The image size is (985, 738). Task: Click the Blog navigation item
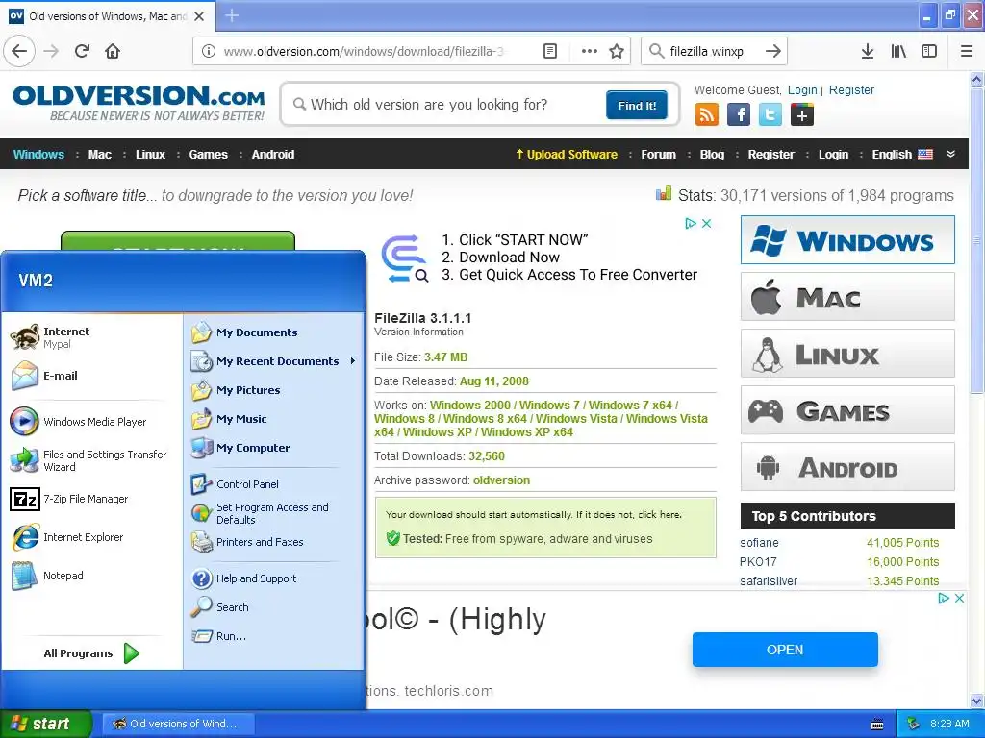(x=712, y=155)
